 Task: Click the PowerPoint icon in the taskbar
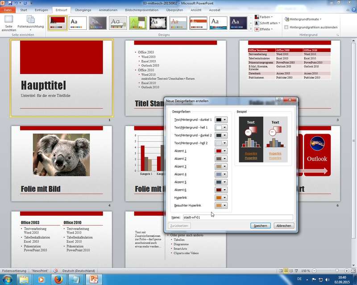[x=94, y=279]
